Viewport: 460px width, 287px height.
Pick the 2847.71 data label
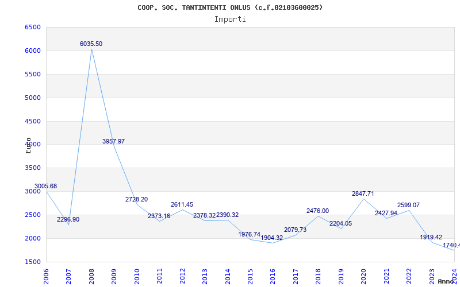pos(363,193)
